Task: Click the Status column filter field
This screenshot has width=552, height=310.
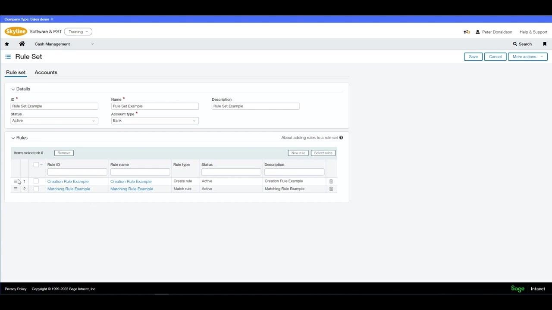Action: coord(231,172)
